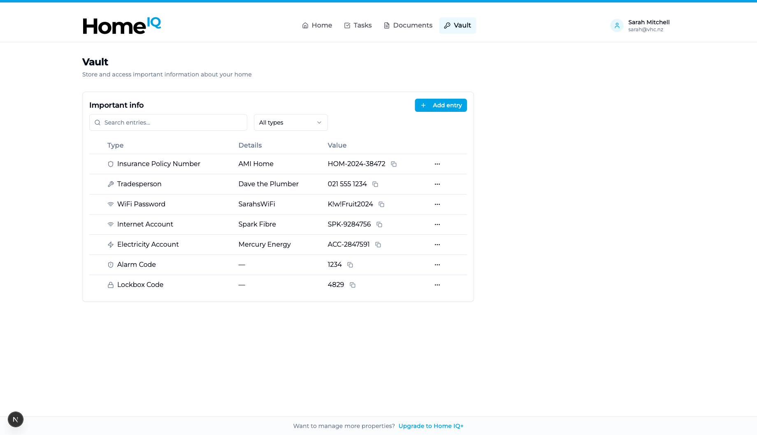Show row actions for Electricity Account

(x=437, y=245)
